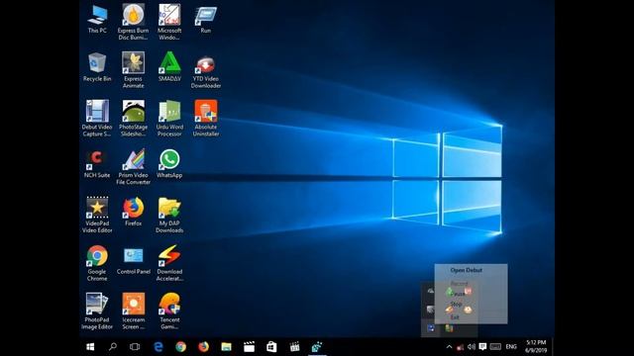Select the Tencent Gaming shortcut
Screen dimensions: 634x356
(169, 311)
